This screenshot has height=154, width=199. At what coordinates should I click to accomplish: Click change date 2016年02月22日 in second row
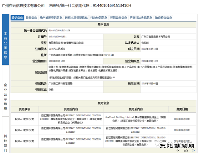click(x=182, y=130)
